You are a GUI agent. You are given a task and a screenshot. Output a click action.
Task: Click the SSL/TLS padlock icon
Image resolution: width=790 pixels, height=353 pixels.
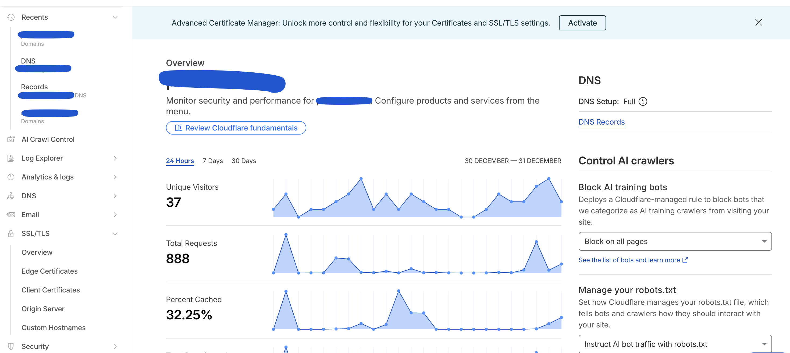click(11, 233)
